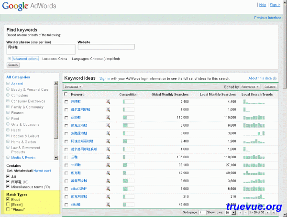The height and width of the screenshot is (217, 287).
Task: Click magnifier icon in 5,400 searches row
Action: tap(108, 101)
